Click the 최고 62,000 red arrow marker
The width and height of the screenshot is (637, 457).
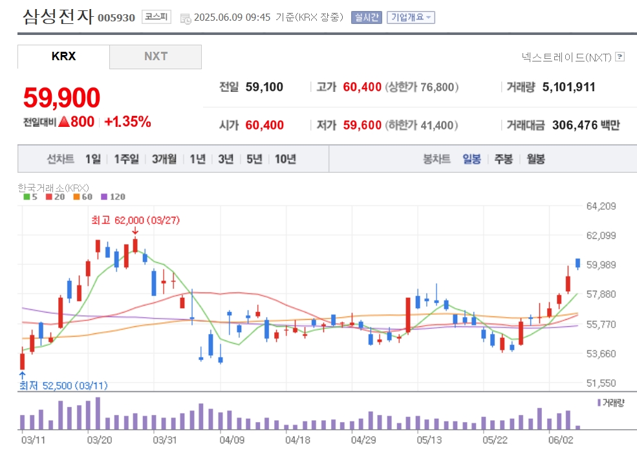tap(135, 230)
